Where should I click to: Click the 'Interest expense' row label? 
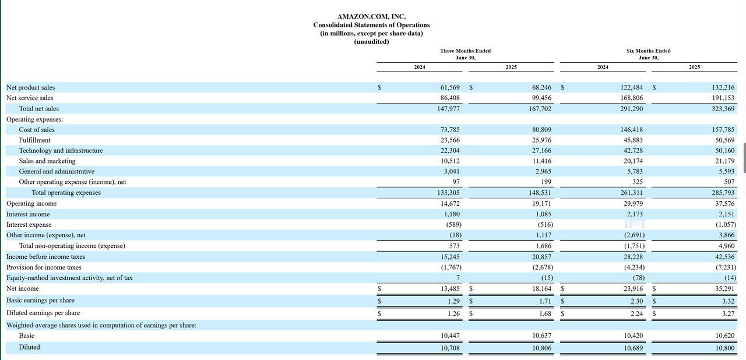pos(29,224)
